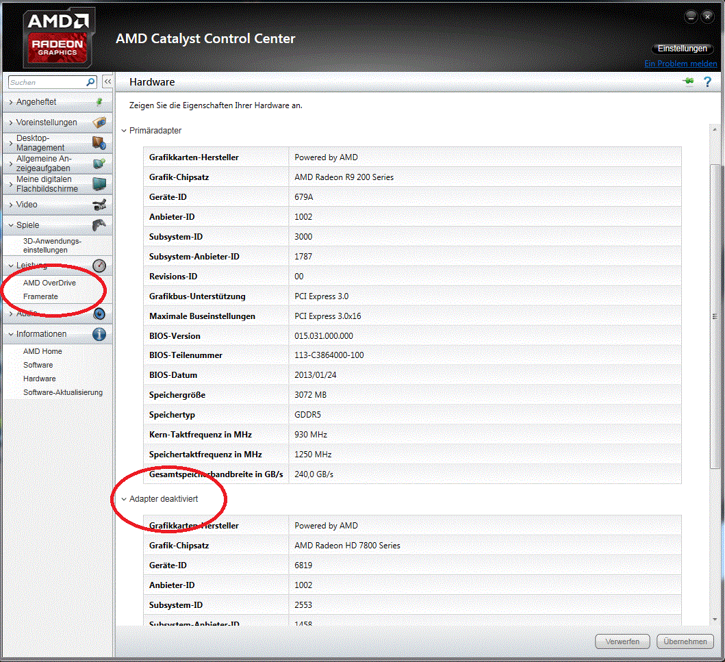Click into the Suchen search field
Screen dimensions: 725x662
[x=47, y=82]
